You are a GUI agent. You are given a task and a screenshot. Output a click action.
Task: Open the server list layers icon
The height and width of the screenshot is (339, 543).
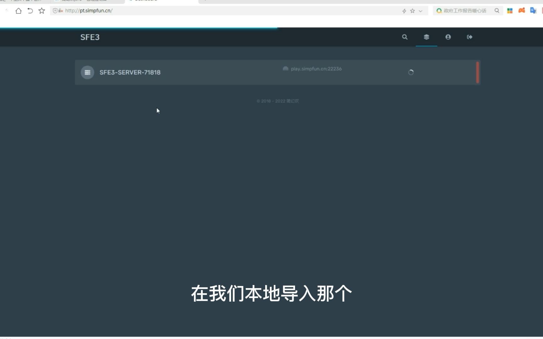click(x=426, y=37)
